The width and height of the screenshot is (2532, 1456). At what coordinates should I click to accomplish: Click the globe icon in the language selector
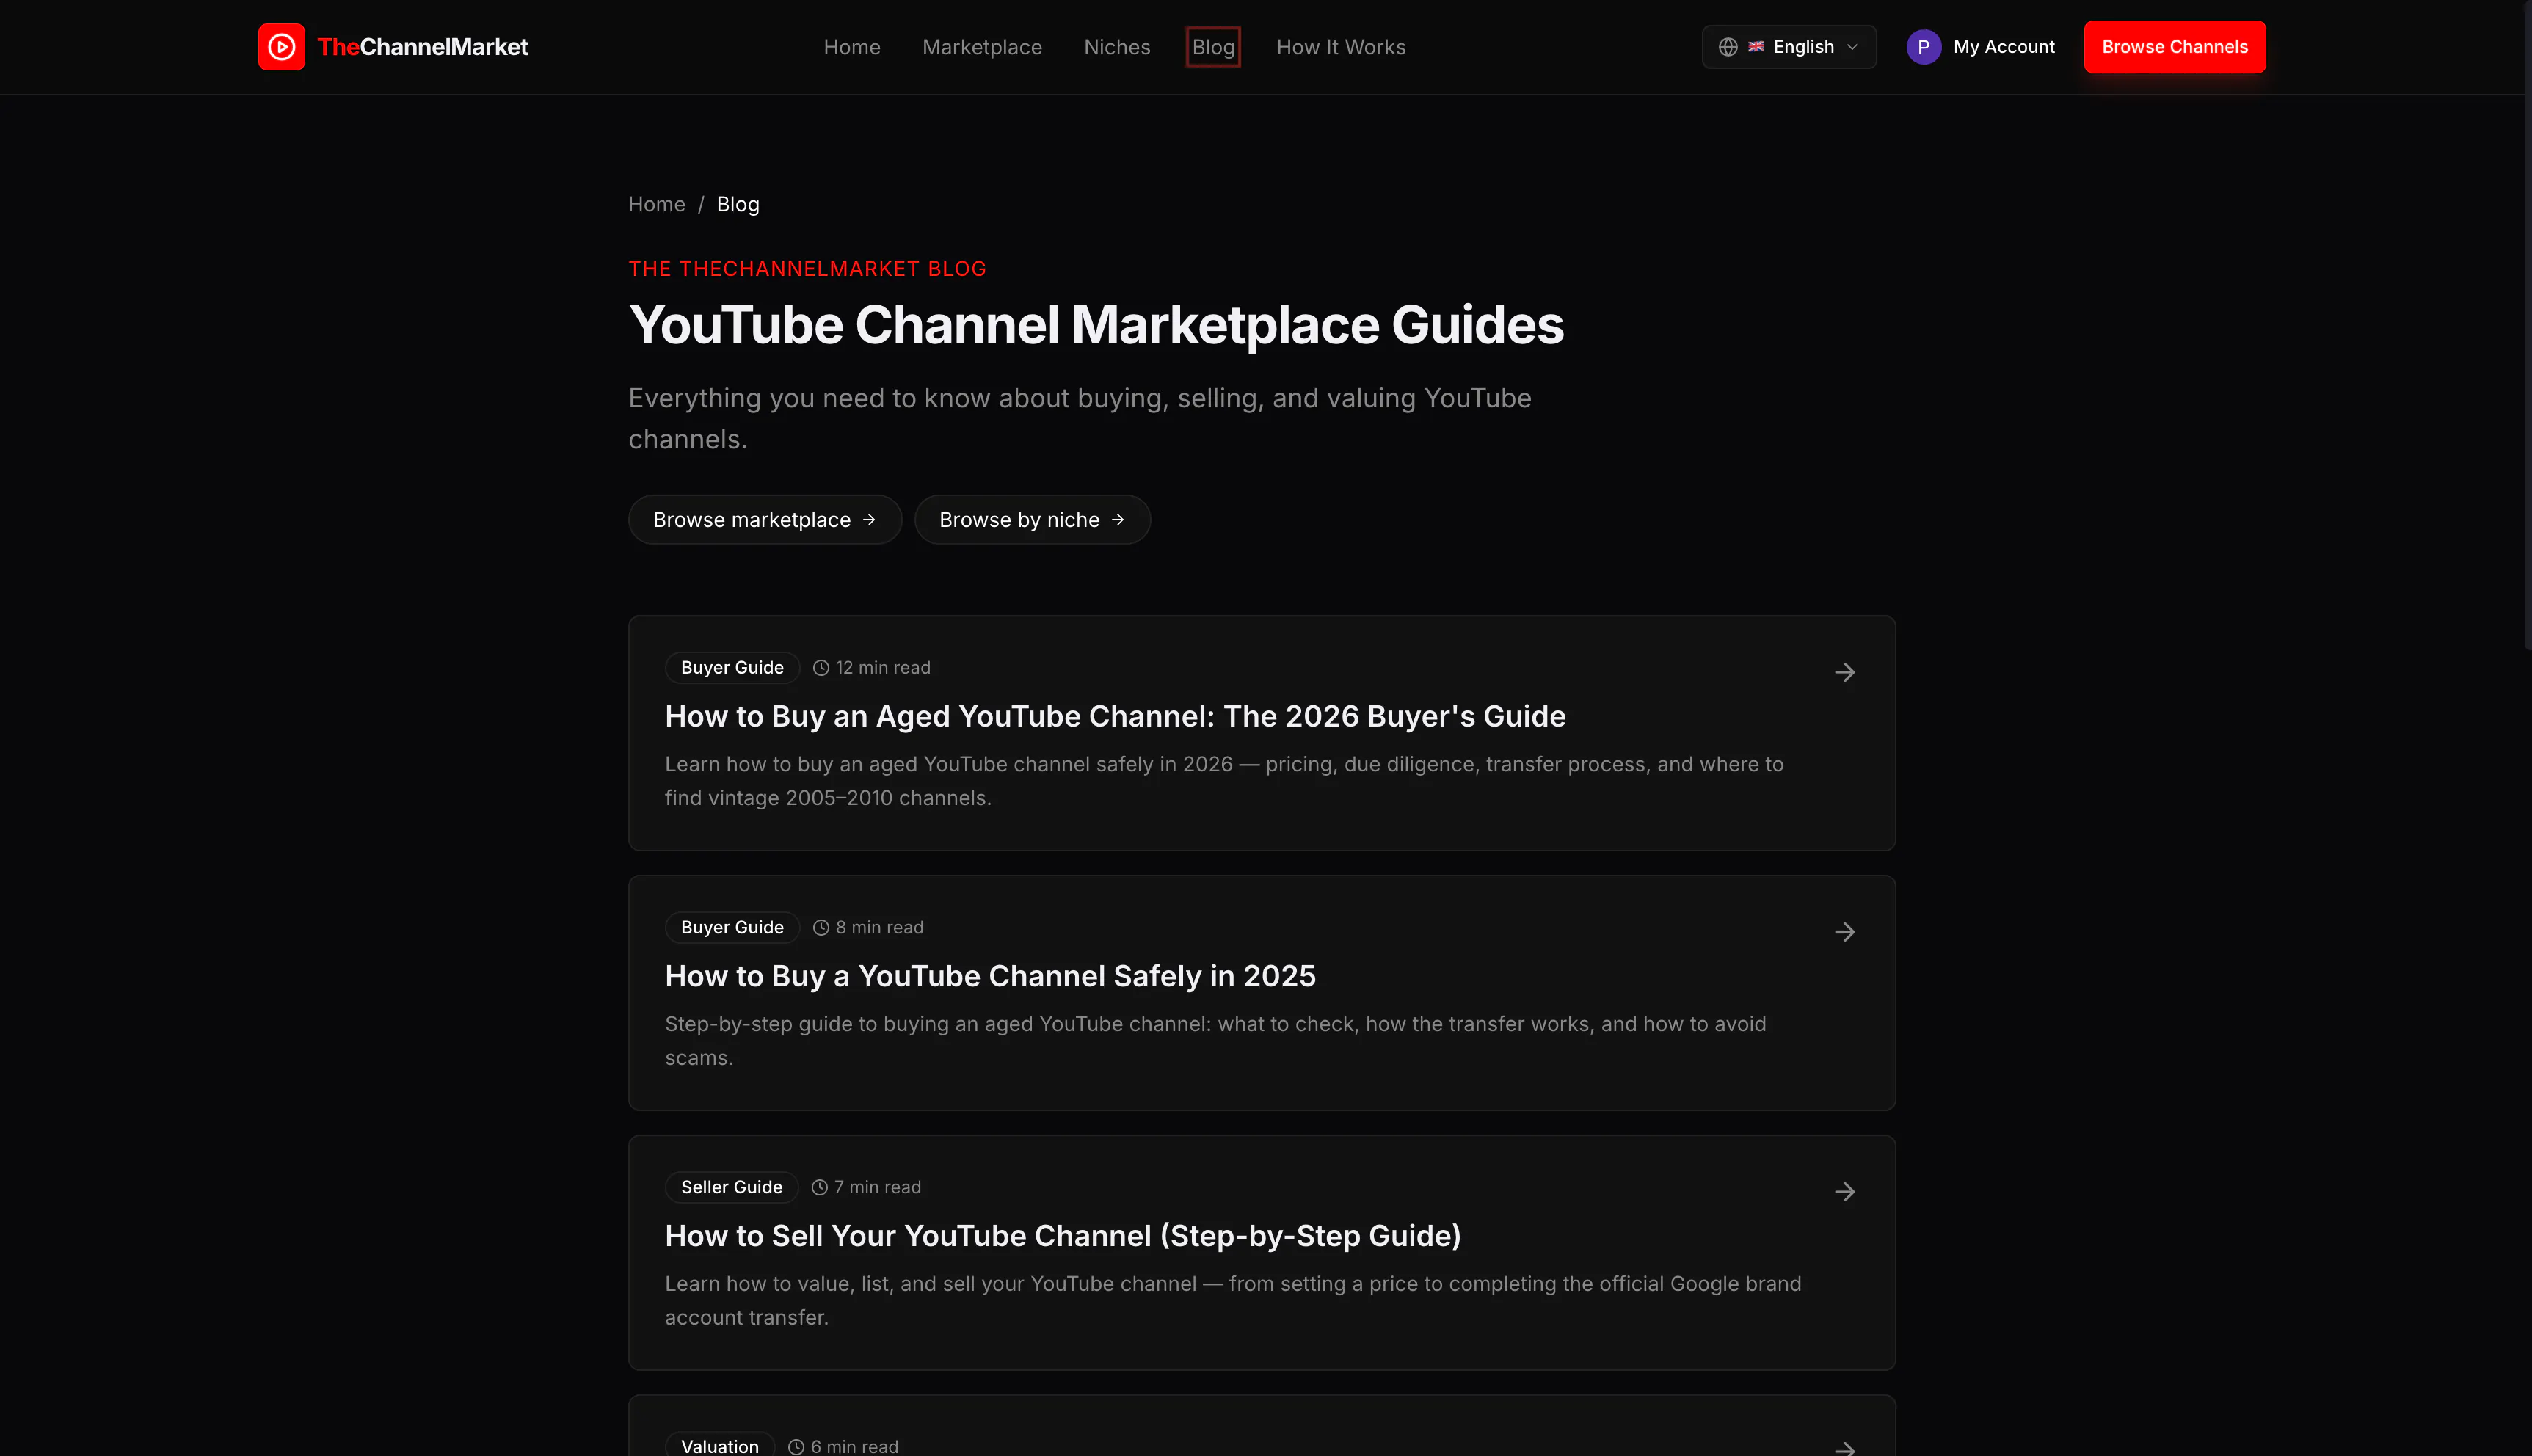point(1728,47)
